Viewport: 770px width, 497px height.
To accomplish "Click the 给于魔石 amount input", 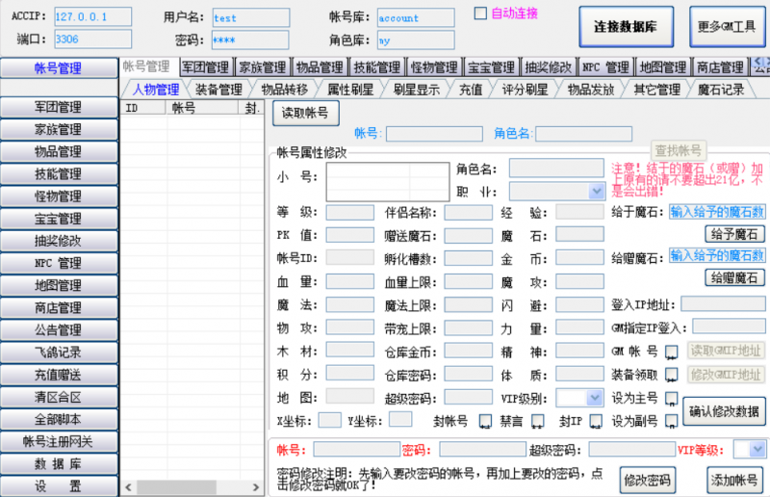I will click(x=717, y=212).
